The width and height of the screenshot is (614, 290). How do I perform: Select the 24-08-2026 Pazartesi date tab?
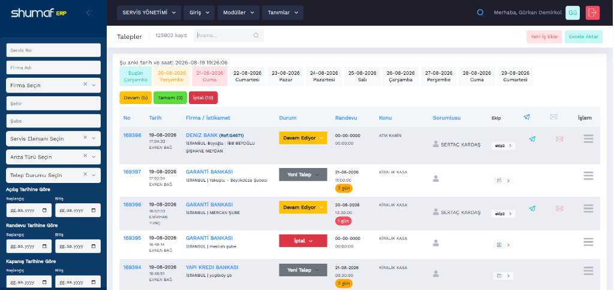[x=324, y=76]
